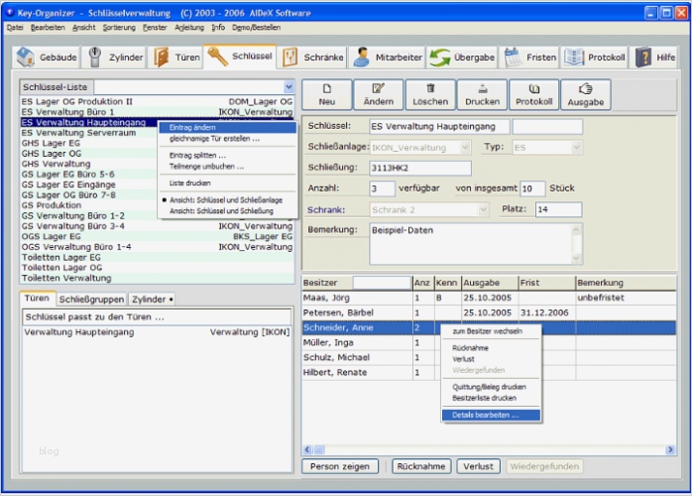Screen dimensions: 692x496
Task: Click the Anzahl verfügbar field
Action: (x=383, y=189)
